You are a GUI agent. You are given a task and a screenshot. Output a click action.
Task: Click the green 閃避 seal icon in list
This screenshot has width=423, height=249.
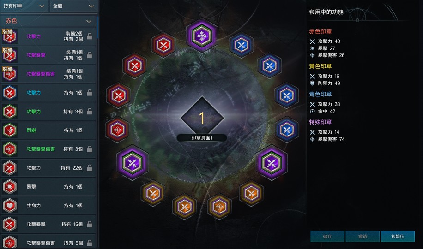click(10, 130)
